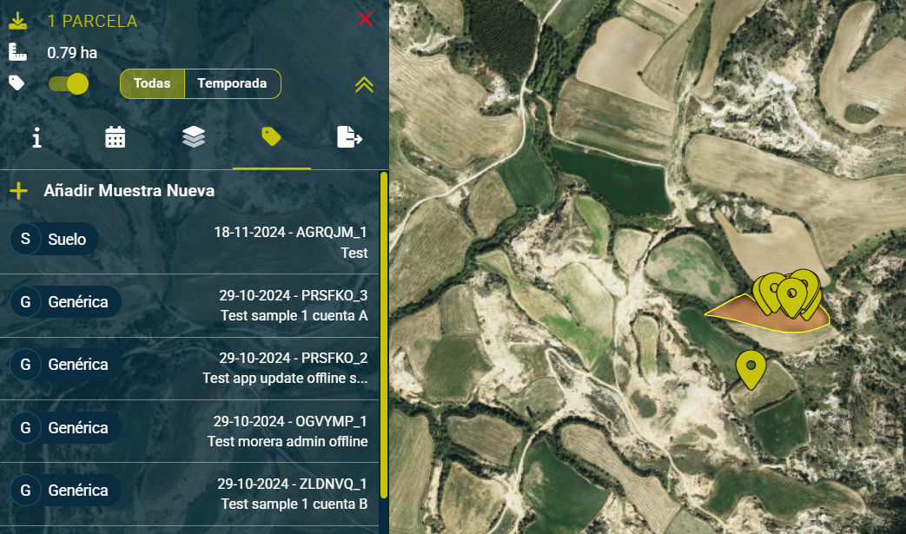The height and width of the screenshot is (534, 906).
Task: Open sample OGVYMP_1 dated 29-10-2024
Action: coord(189,432)
